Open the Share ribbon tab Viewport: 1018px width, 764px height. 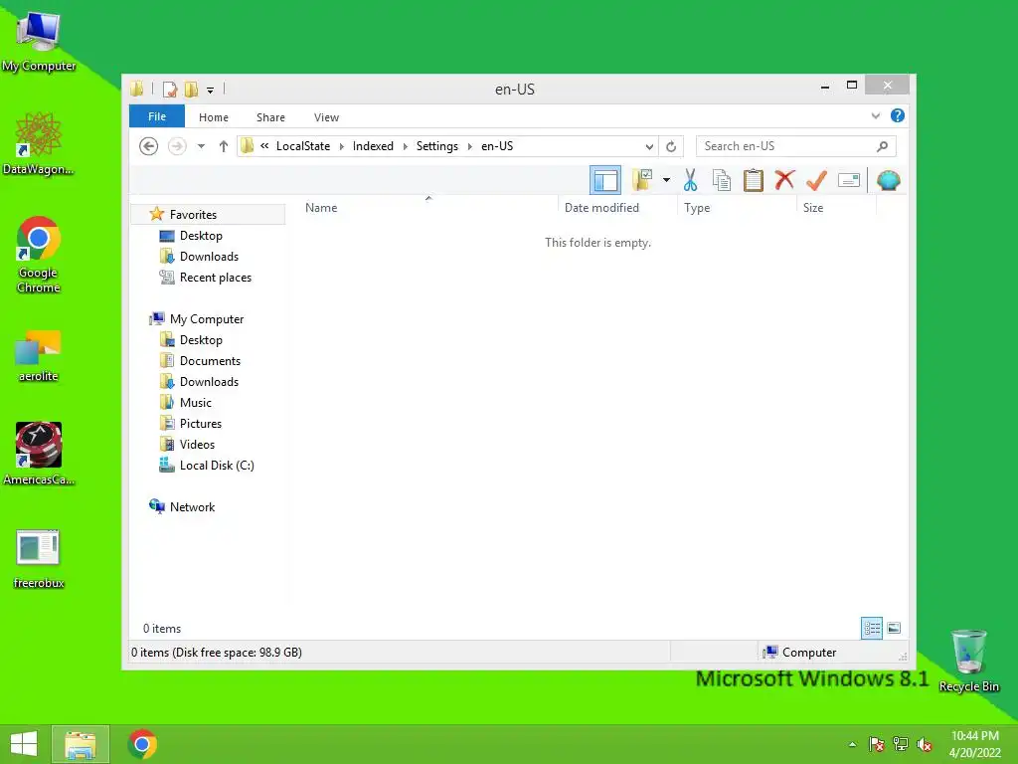click(270, 117)
